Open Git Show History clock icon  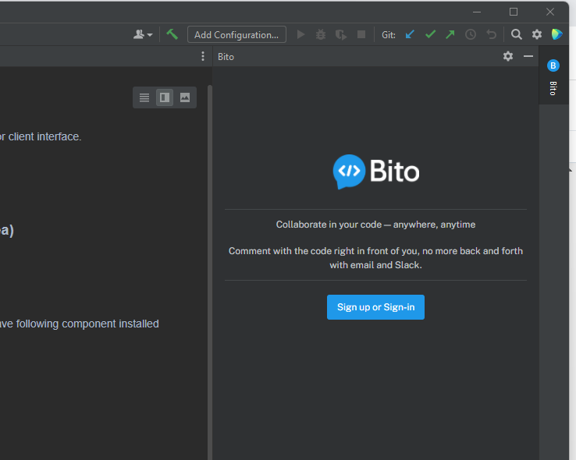[471, 34]
